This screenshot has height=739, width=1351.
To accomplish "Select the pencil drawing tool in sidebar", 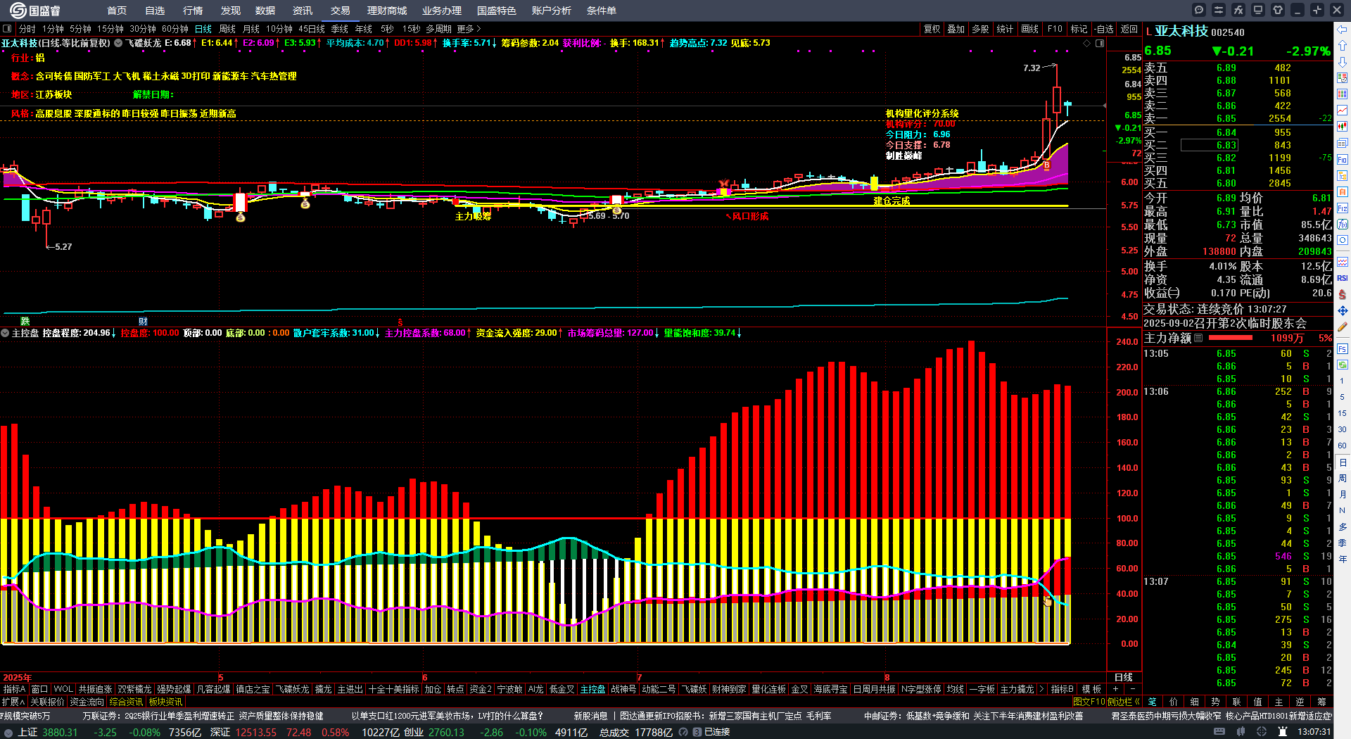I will coord(1343,327).
